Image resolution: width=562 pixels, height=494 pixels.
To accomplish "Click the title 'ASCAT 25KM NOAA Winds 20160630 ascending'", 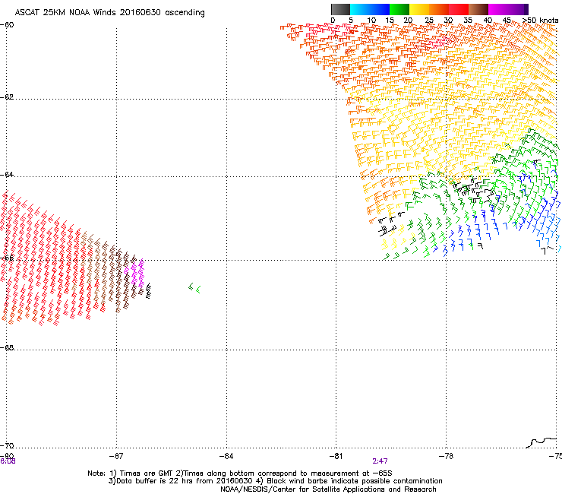I will pyautogui.click(x=109, y=13).
